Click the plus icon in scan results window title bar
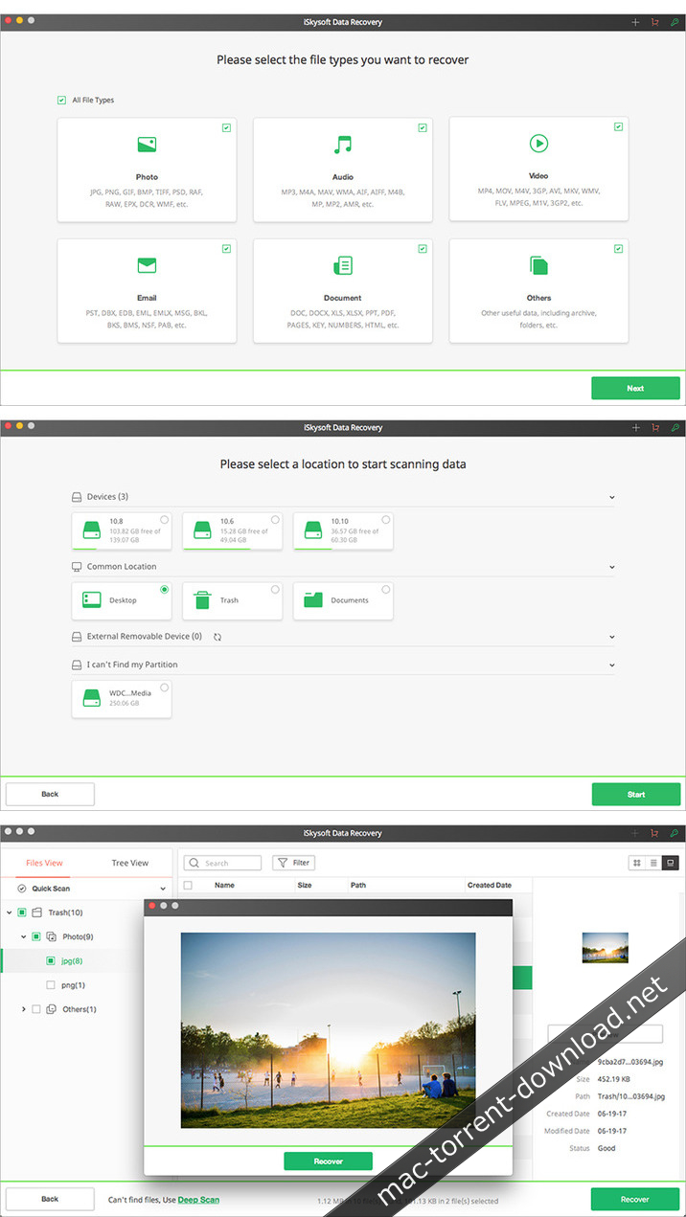 (x=635, y=833)
